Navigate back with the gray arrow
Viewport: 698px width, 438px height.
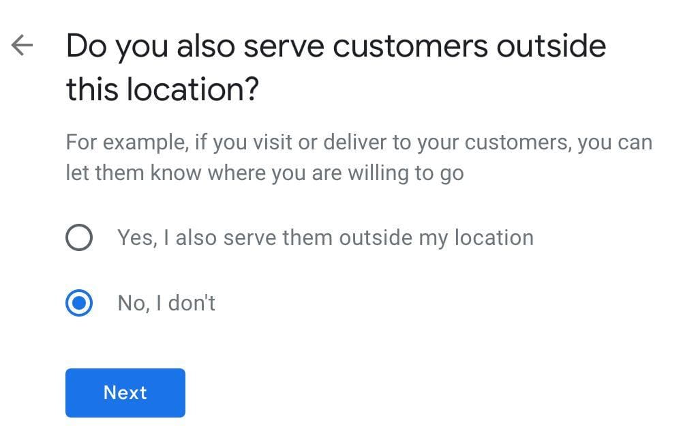tap(22, 46)
